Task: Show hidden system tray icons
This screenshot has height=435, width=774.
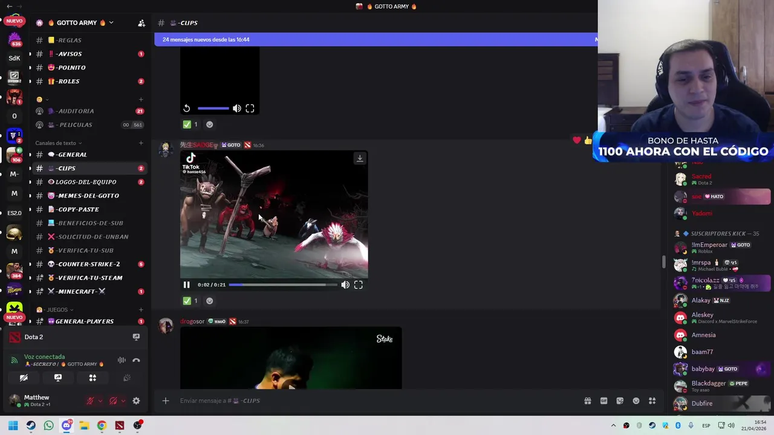Action: tap(613, 425)
